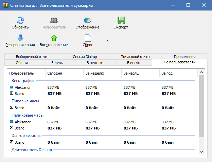Click the vertical scrollbar thumb
This screenshot has width=212, height=162.
[x=201, y=106]
